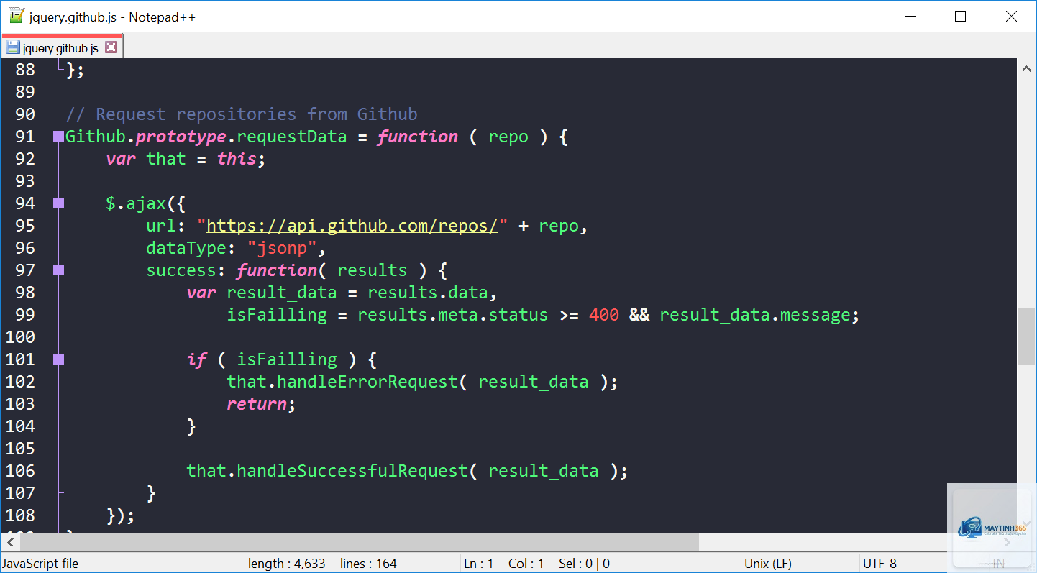Click 'JavaScript file' in status bar
The width and height of the screenshot is (1037, 573).
[41, 564]
